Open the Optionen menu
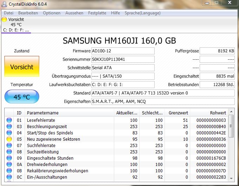239x186 pixels. [x=52, y=13]
